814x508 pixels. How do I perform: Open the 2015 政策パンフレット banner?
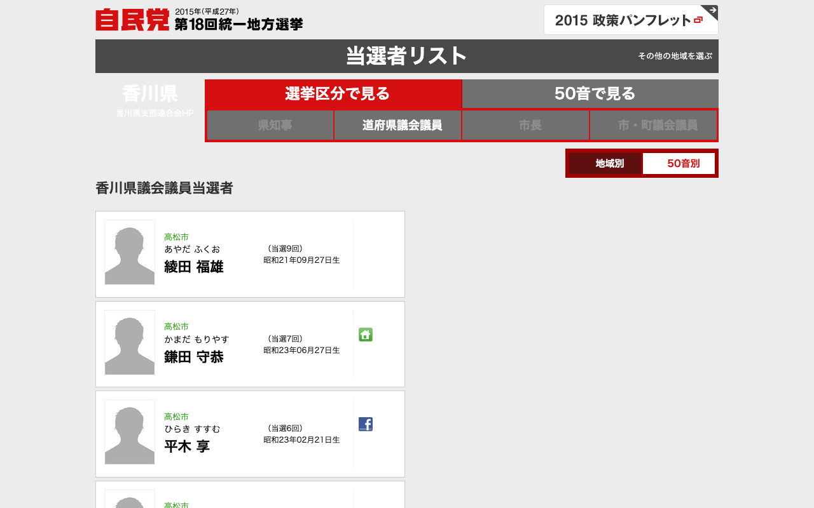click(631, 20)
